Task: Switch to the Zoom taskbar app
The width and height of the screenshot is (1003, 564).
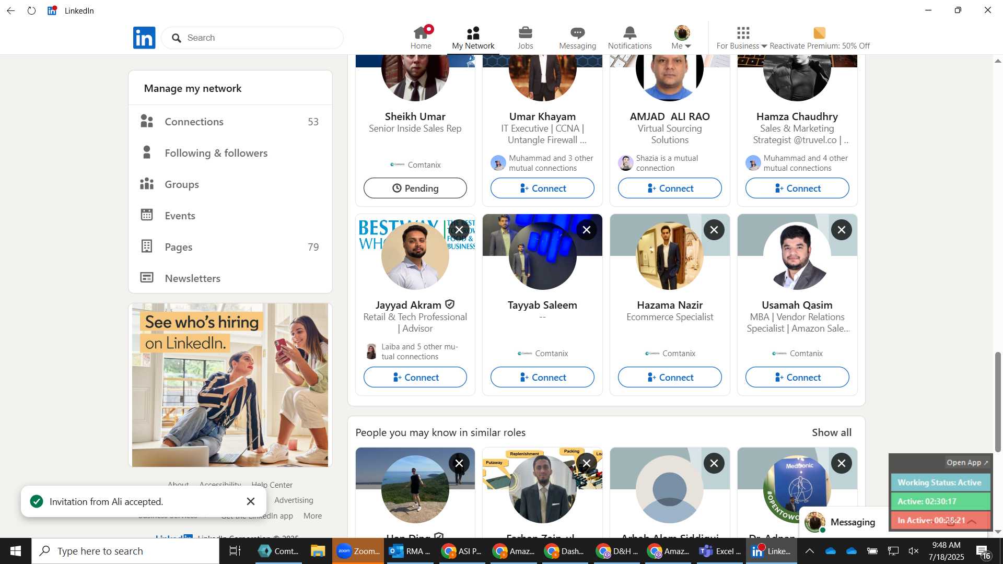Action: tap(358, 551)
